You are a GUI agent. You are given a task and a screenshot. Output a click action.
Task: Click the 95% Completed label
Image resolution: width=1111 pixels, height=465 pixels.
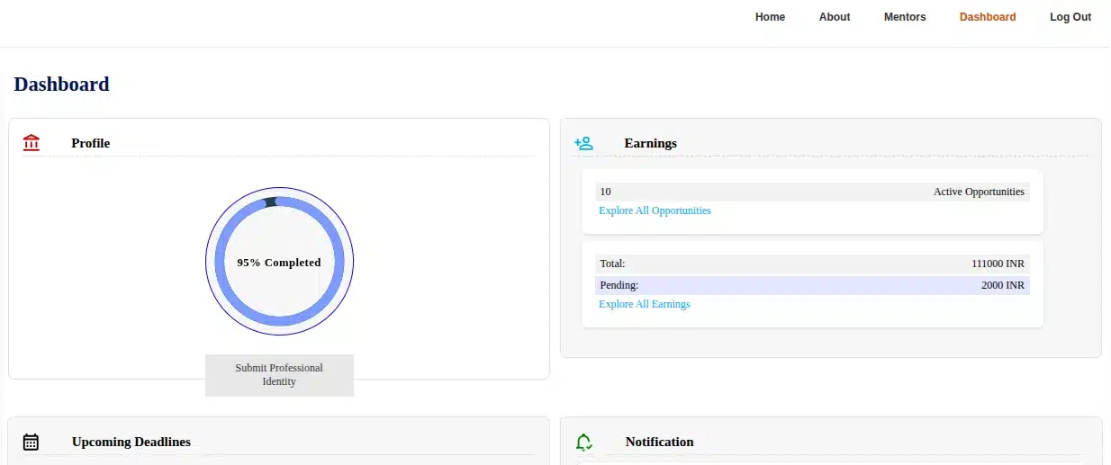[x=279, y=263]
